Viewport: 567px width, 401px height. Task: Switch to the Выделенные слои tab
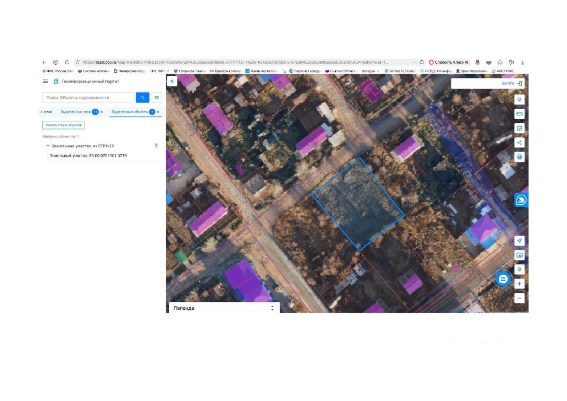point(76,112)
